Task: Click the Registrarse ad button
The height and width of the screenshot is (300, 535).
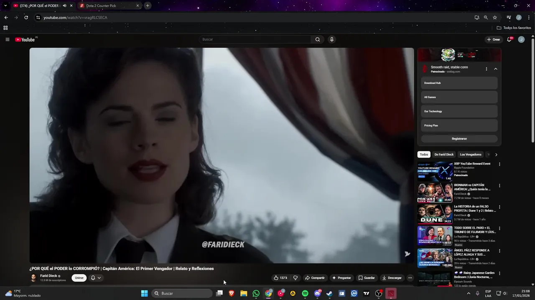Action: coord(459,139)
